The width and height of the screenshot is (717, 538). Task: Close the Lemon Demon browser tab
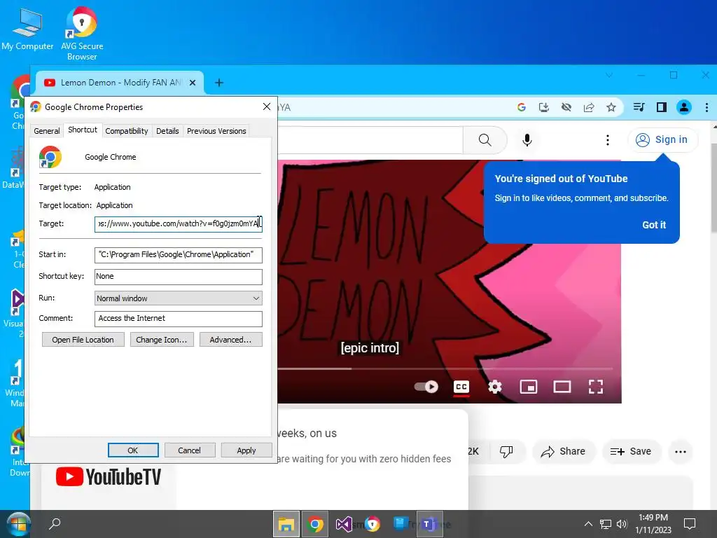click(193, 83)
